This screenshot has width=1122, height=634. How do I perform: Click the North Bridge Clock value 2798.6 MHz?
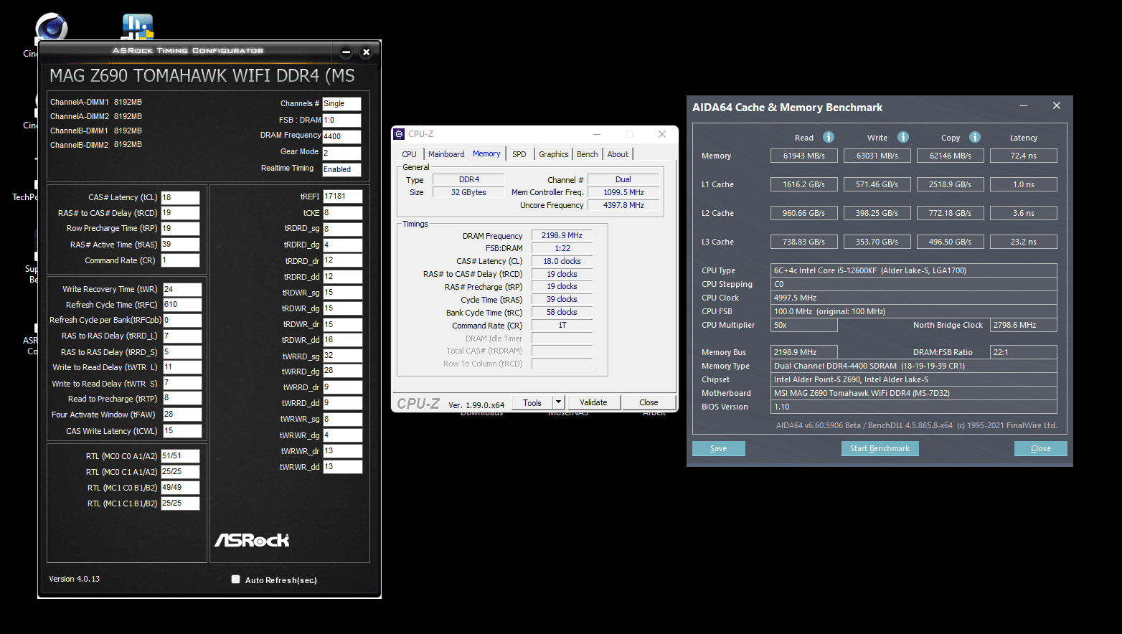1024,325
